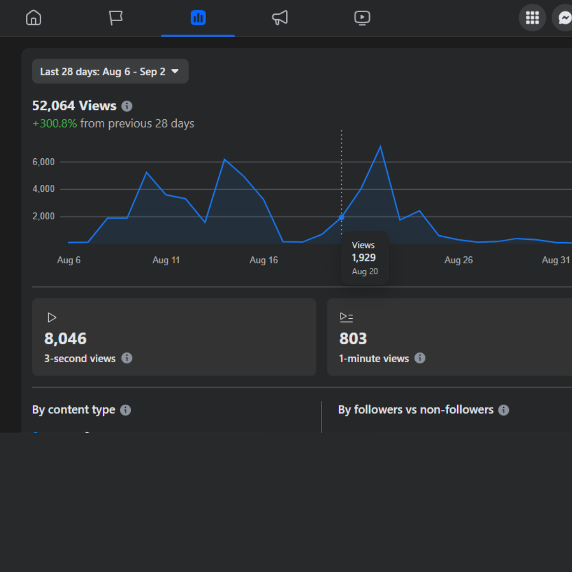Open the Last 28 days date dropdown
This screenshot has height=572, width=572.
coord(110,71)
